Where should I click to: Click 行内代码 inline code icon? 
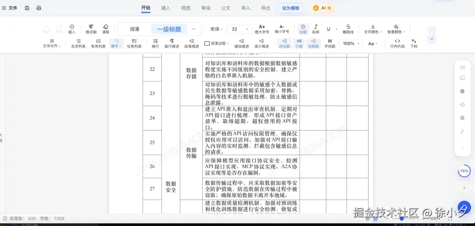click(397, 43)
